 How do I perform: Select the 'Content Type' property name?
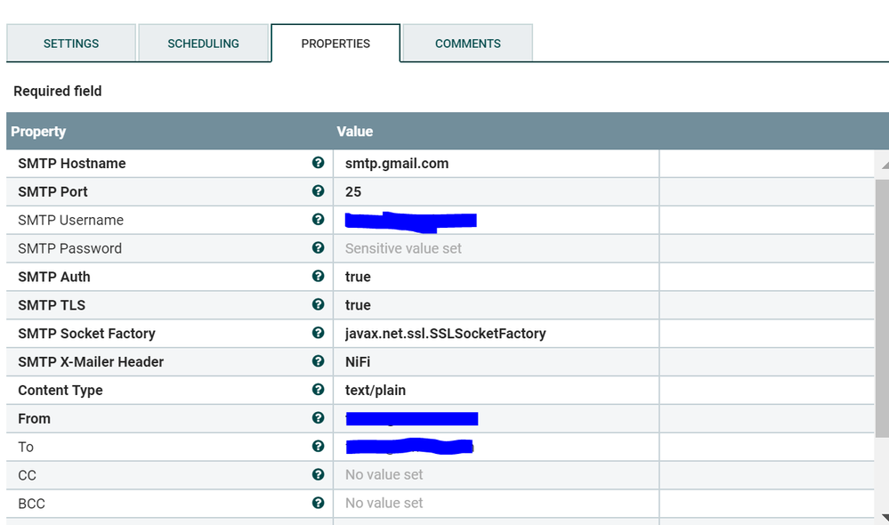coord(61,390)
